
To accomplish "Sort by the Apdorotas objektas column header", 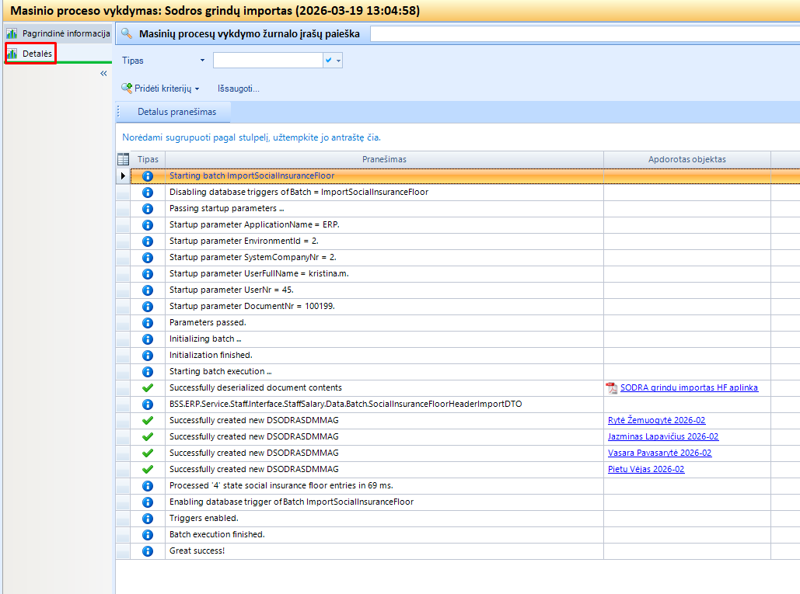I will click(x=686, y=159).
